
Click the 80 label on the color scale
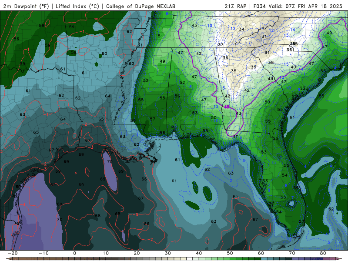pyautogui.click(x=323, y=253)
